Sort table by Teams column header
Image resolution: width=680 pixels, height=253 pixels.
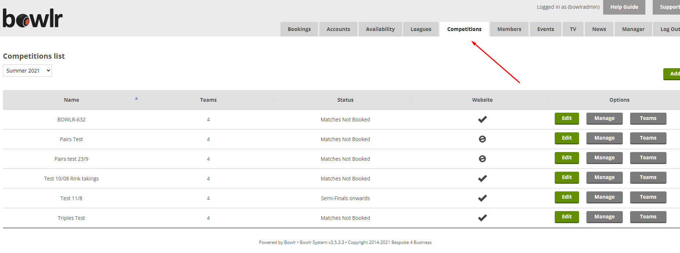point(208,100)
